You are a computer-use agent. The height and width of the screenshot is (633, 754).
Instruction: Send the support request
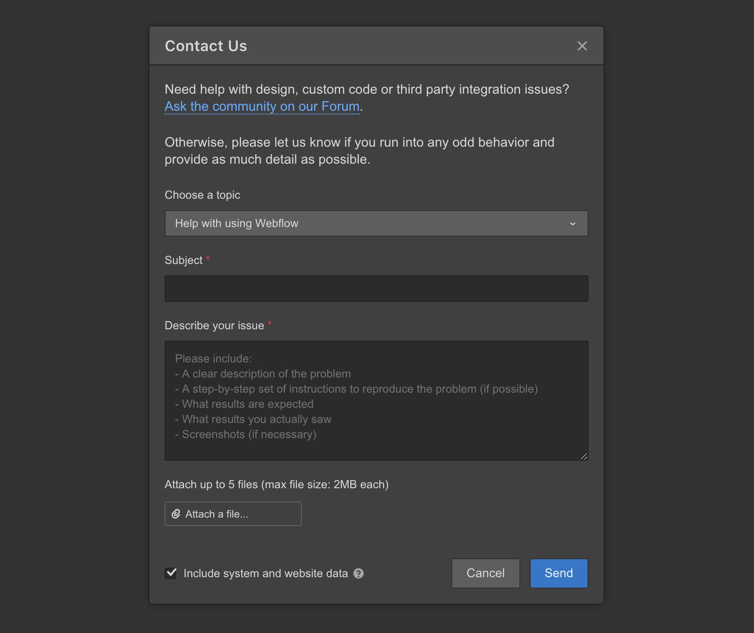click(559, 573)
